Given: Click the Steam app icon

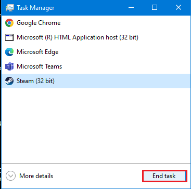Looking at the screenshot, I should 9,81.
